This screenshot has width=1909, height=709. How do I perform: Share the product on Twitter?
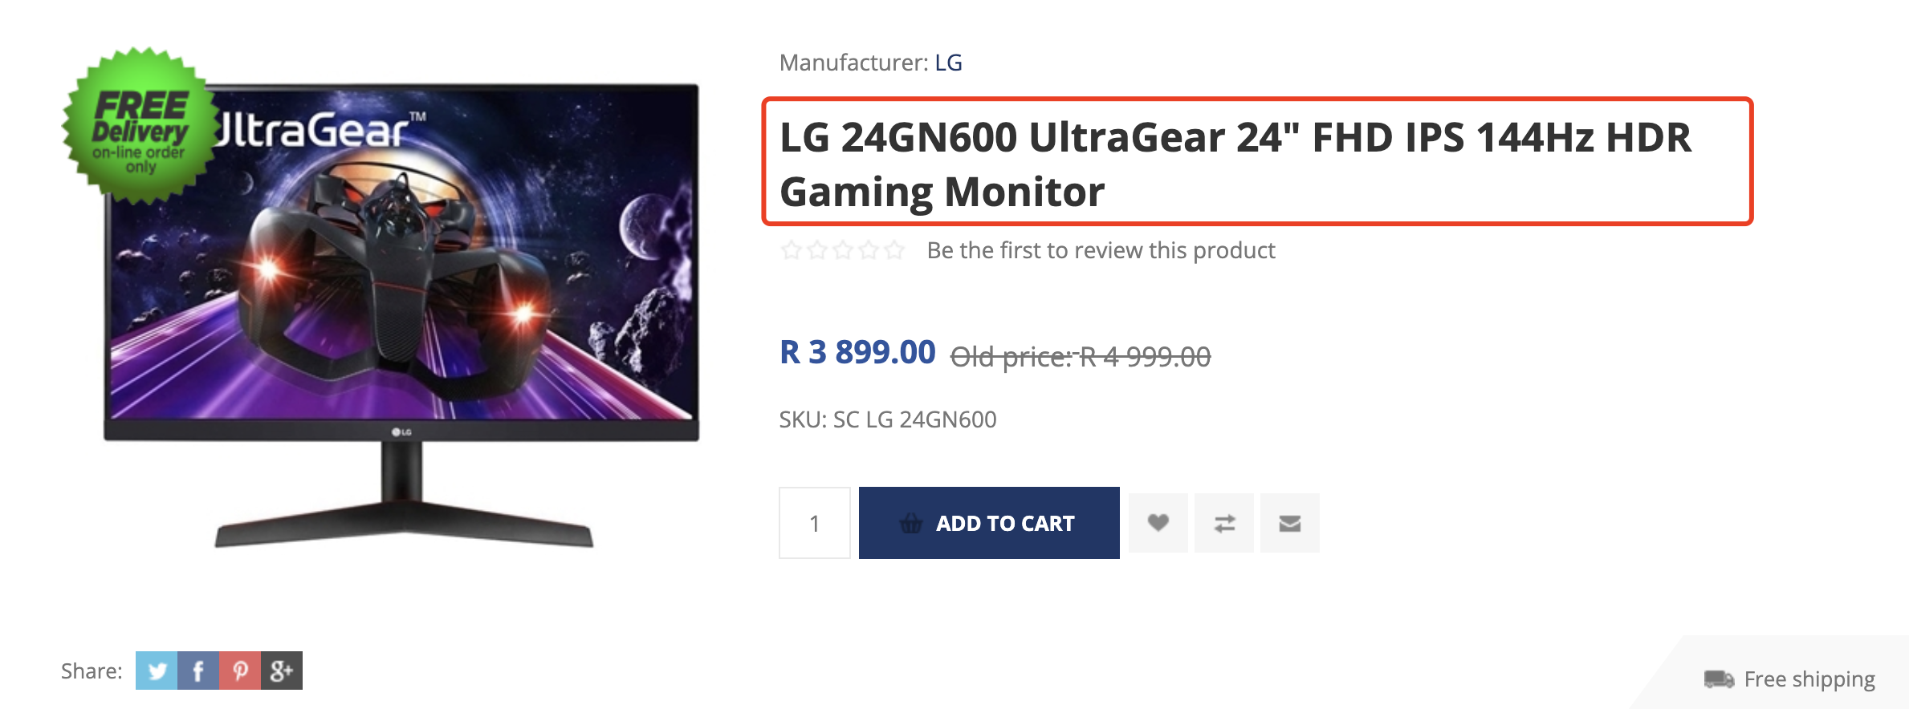pyautogui.click(x=157, y=671)
